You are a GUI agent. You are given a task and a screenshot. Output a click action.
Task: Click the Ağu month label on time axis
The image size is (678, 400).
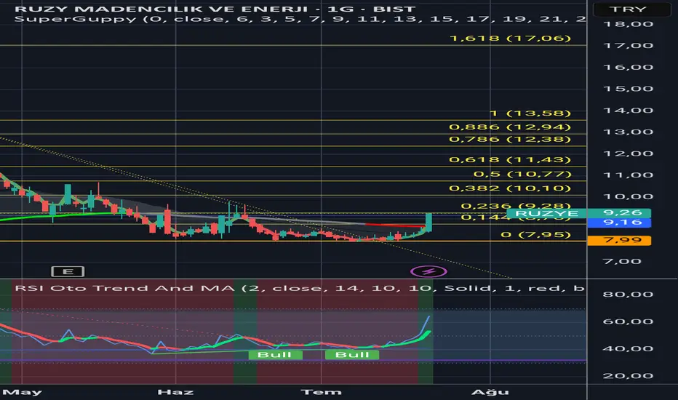490,392
